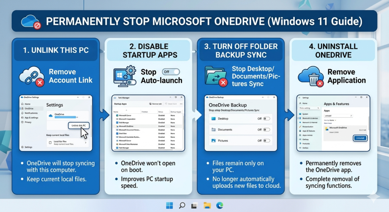Click the folder sync icon beside Stop Desktop/Documents
Viewport: 389px width, 212px height.
[x=216, y=76]
